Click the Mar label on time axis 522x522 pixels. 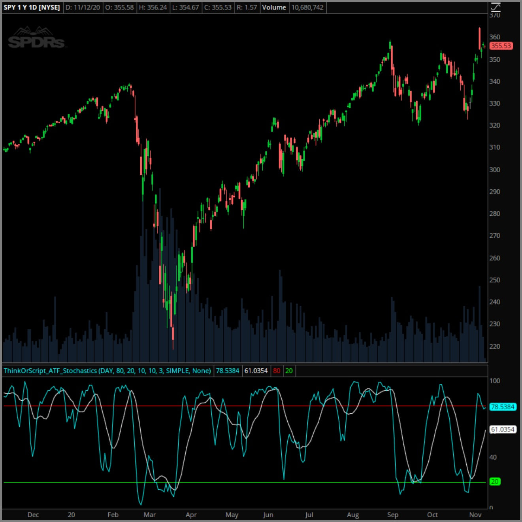(x=150, y=514)
